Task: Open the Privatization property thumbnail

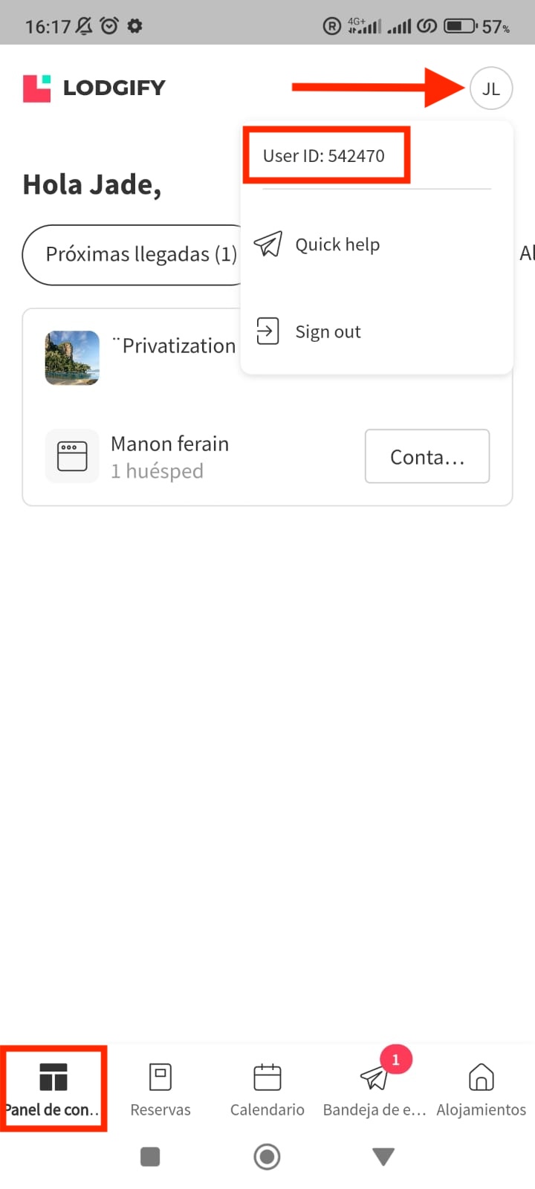Action: click(72, 357)
